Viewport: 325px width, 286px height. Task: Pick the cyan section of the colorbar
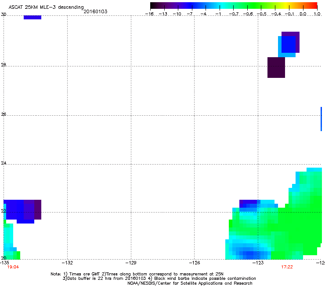coord(223,6)
